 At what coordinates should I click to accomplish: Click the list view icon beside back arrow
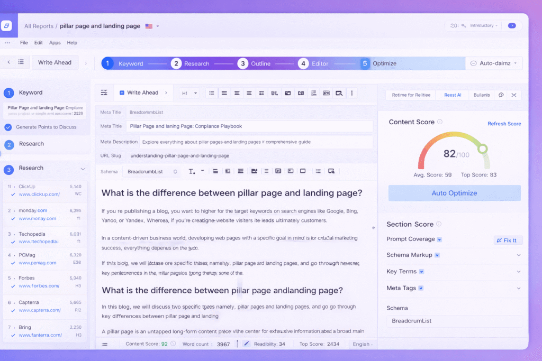[21, 62]
